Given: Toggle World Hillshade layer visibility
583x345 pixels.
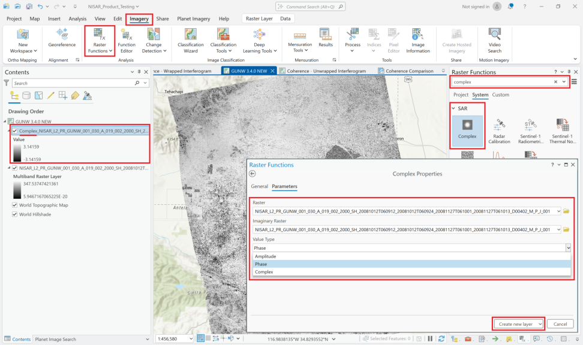Looking at the screenshot, I should click(15, 214).
